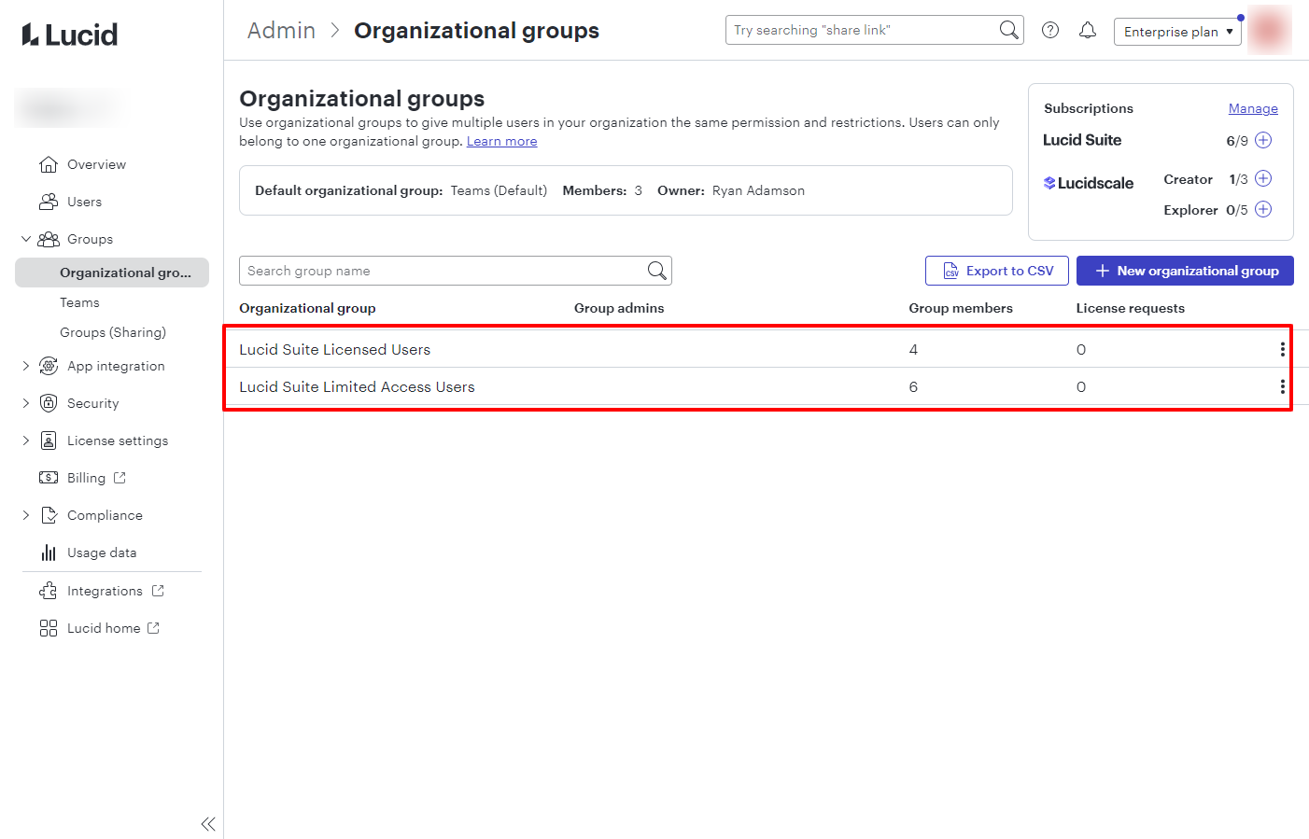Click the plus icon beside Lucid Suite licenses

(1263, 140)
